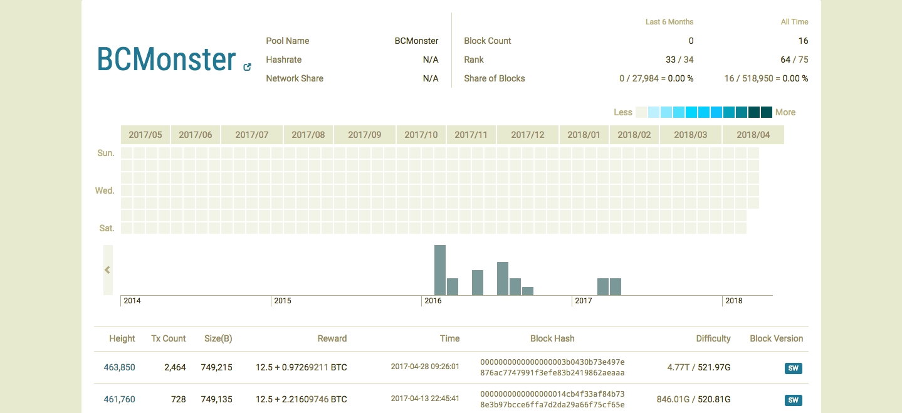Click the reward 12.5 + 2.21609746 BTC
Image resolution: width=902 pixels, height=413 pixels.
click(302, 399)
